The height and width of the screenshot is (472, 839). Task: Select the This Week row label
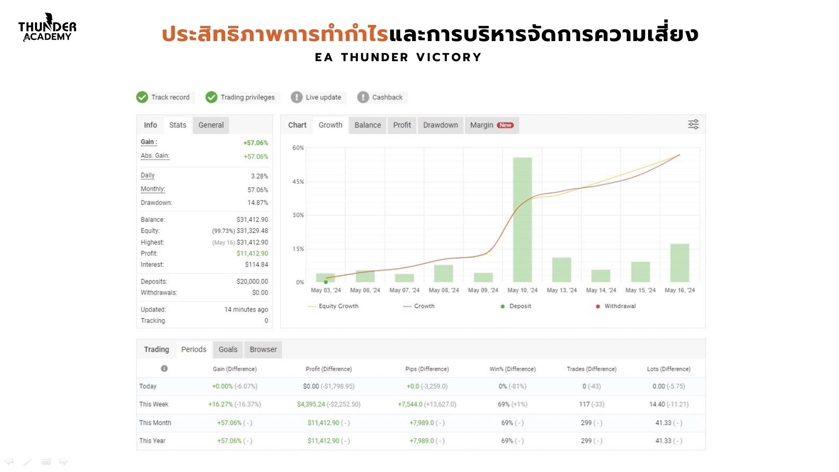click(154, 404)
